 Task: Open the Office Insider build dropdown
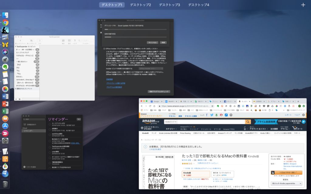pyautogui.click(x=151, y=69)
